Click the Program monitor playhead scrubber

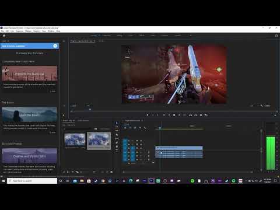pyautogui.click(x=90, y=110)
